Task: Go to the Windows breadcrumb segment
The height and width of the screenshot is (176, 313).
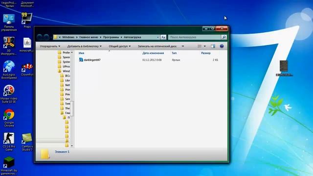Action: [x=68, y=37]
